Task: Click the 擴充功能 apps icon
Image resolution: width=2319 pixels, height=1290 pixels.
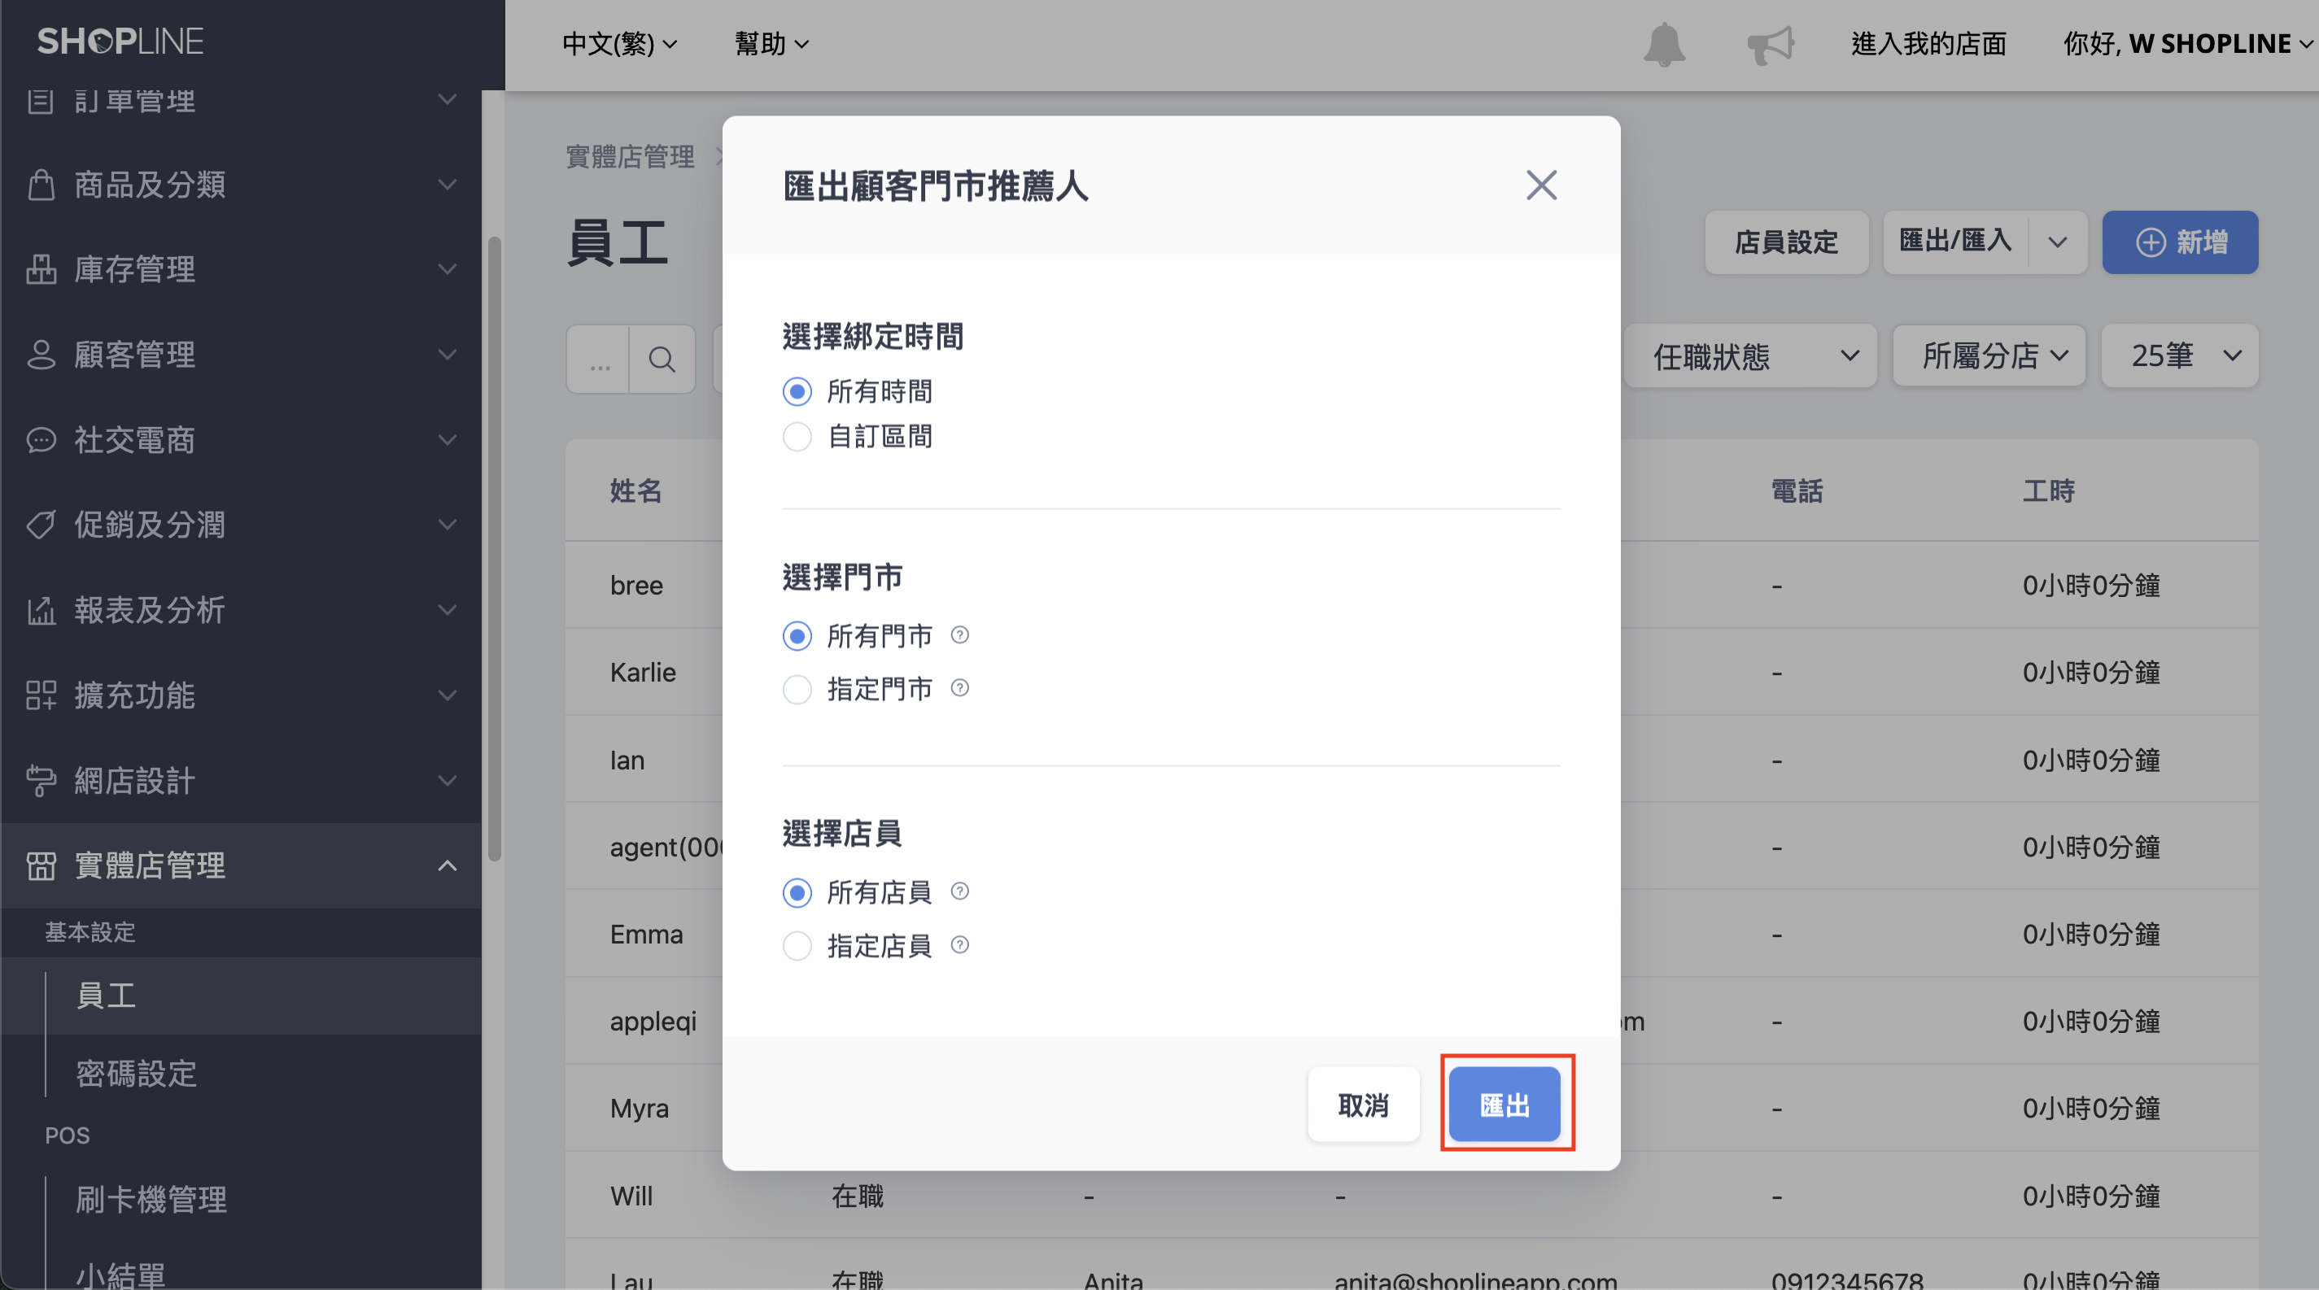Action: pyautogui.click(x=41, y=695)
